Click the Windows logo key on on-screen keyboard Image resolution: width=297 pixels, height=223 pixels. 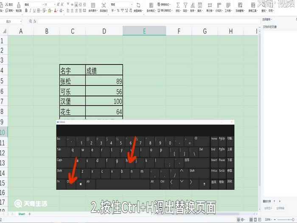click(81, 184)
